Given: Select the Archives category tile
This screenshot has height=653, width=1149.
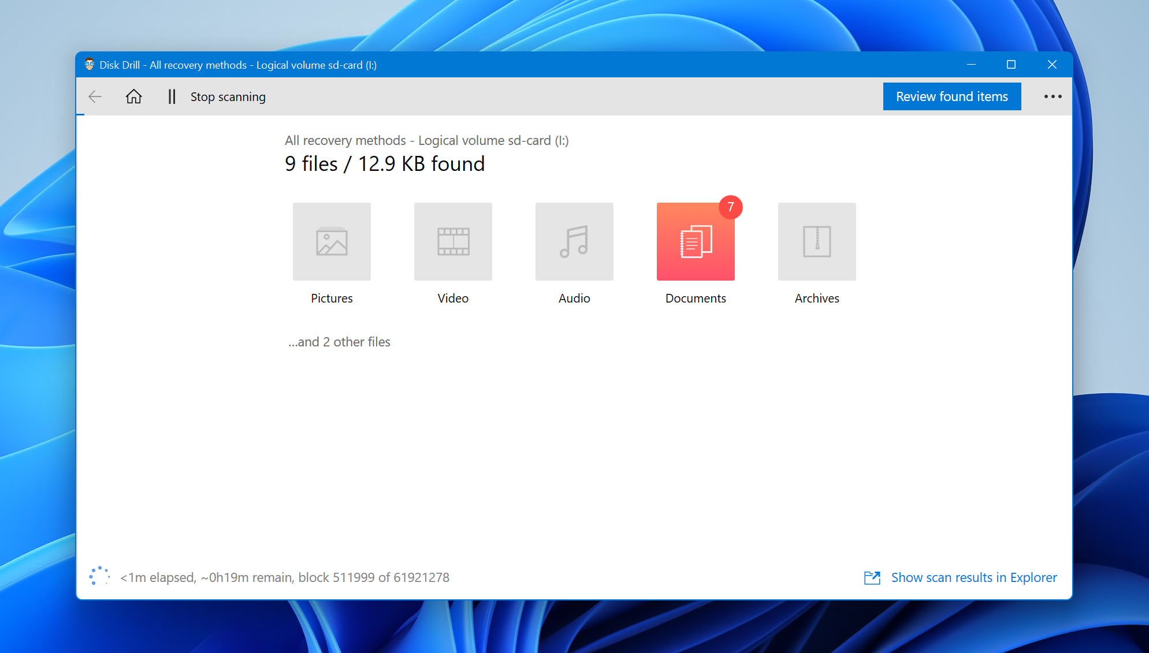Looking at the screenshot, I should click(x=817, y=241).
